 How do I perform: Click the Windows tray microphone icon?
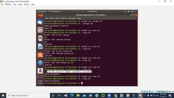pos(148,96)
